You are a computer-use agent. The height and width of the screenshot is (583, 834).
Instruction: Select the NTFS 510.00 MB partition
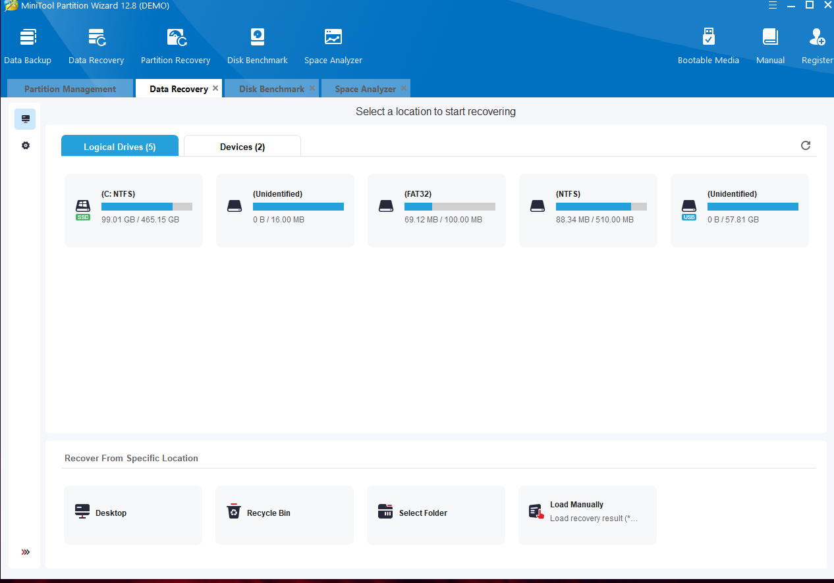click(588, 211)
